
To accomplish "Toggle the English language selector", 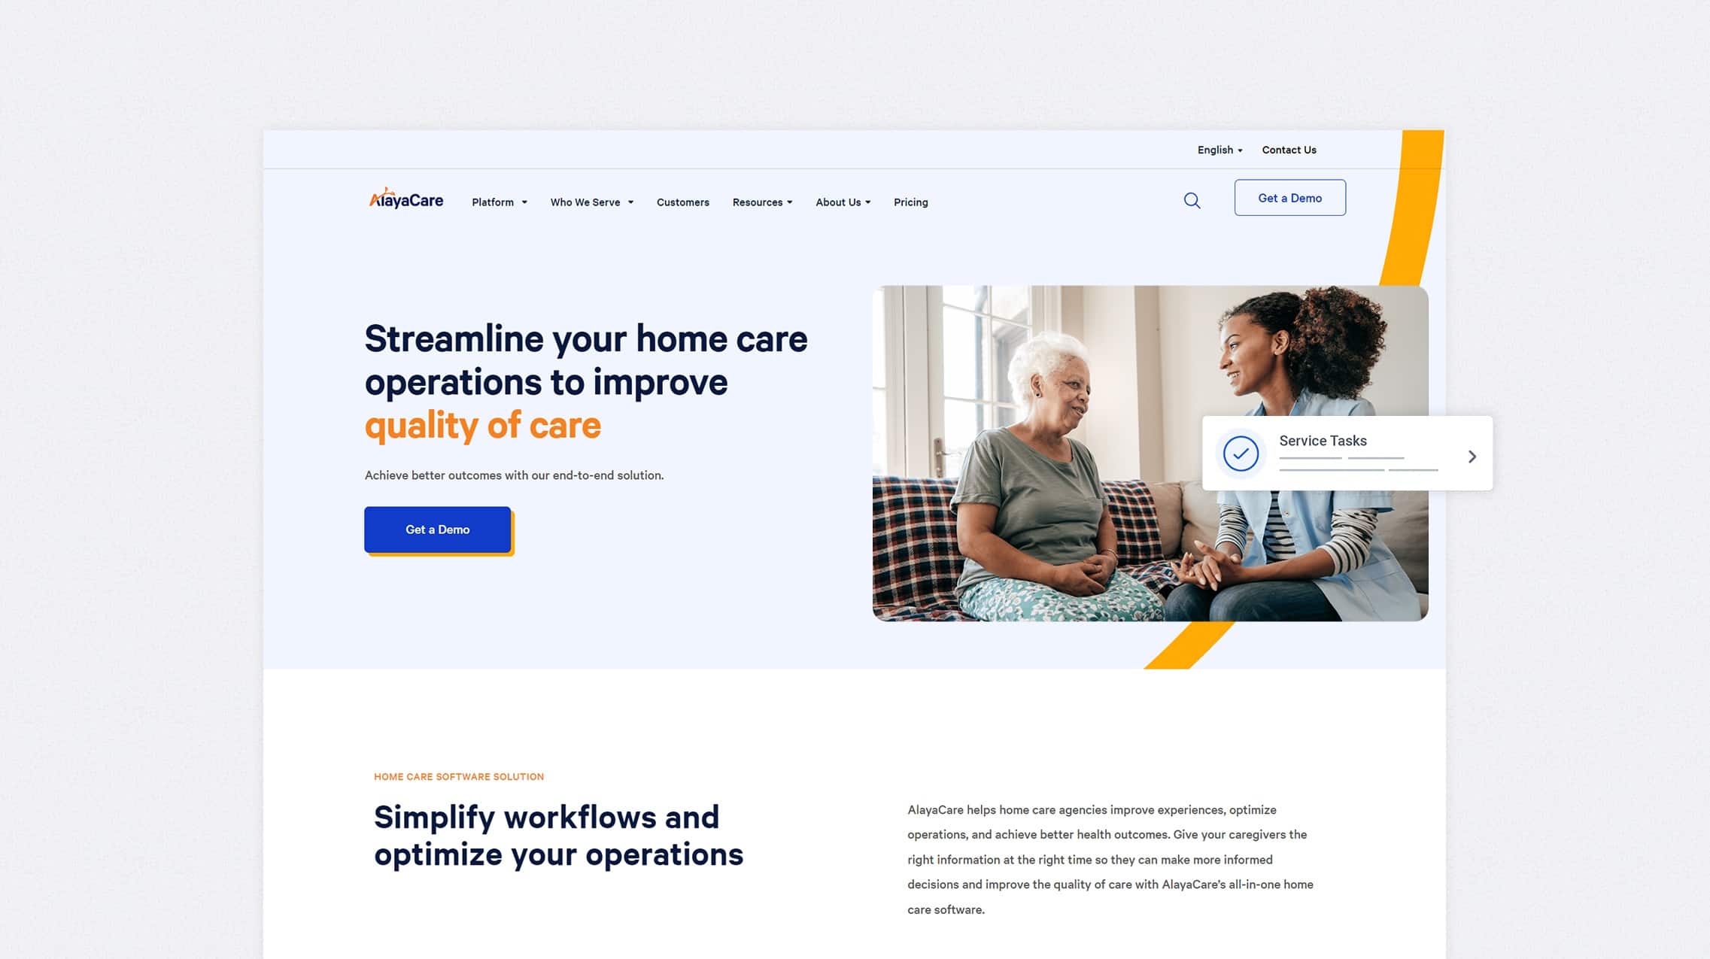I will 1219,149.
